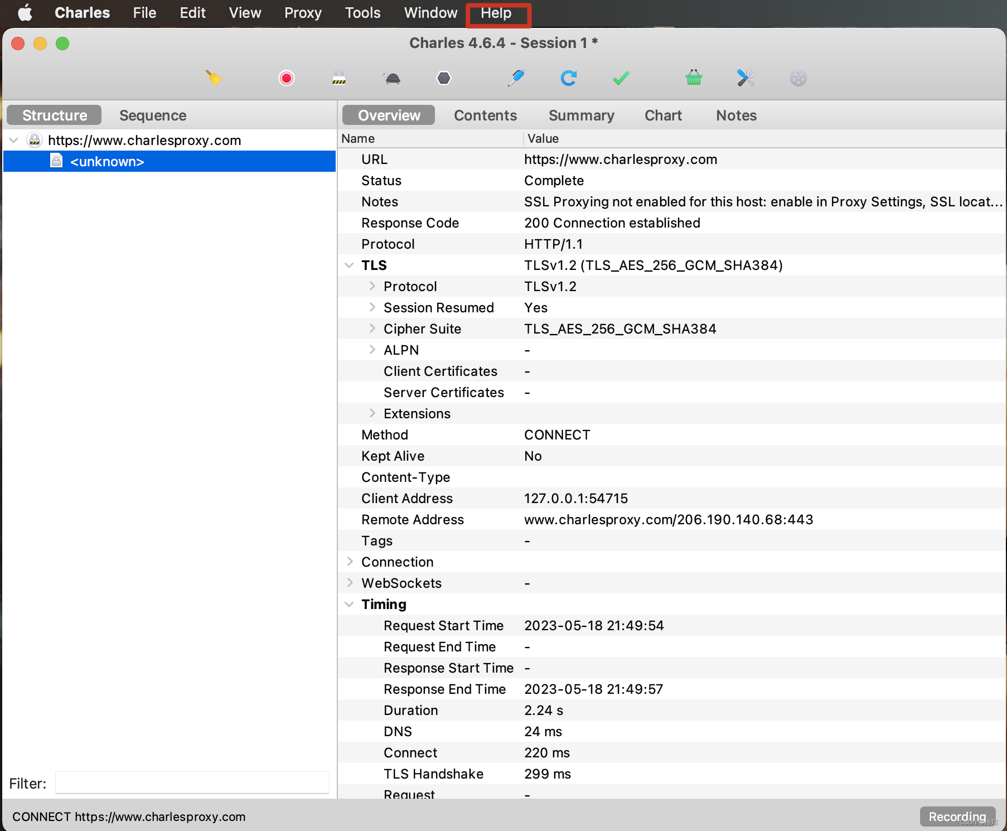Compose a new request with the pen icon
The width and height of the screenshot is (1007, 831).
tap(516, 78)
